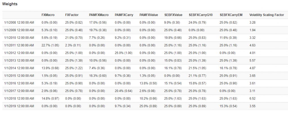Select the 1/1/2019 12:00:00 AM row date
288x114 pixels.
click(19, 106)
